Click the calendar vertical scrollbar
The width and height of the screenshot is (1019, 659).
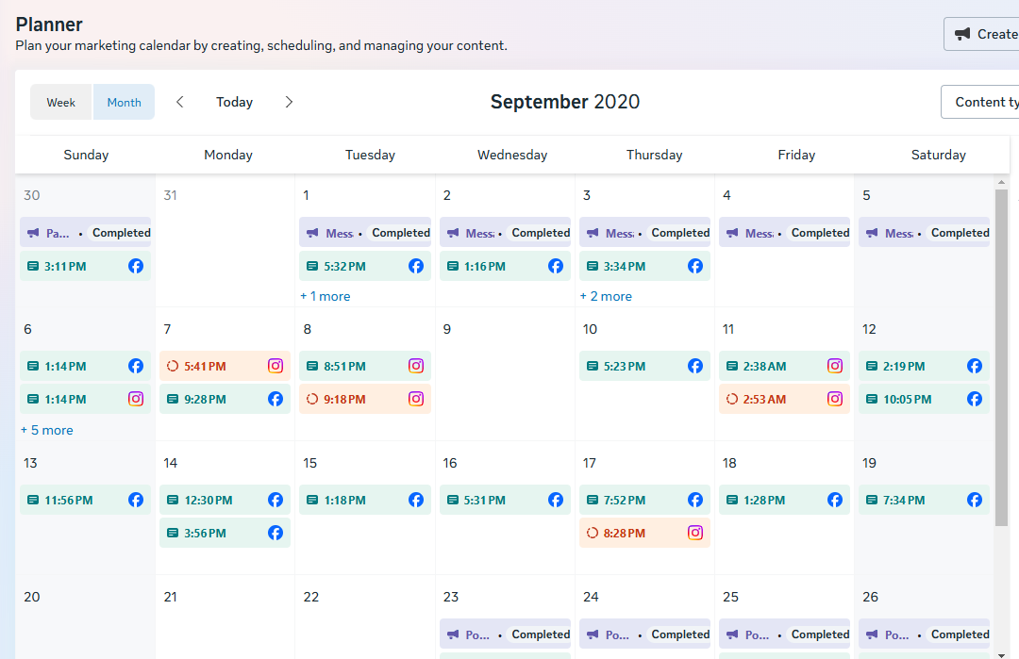click(x=1001, y=358)
